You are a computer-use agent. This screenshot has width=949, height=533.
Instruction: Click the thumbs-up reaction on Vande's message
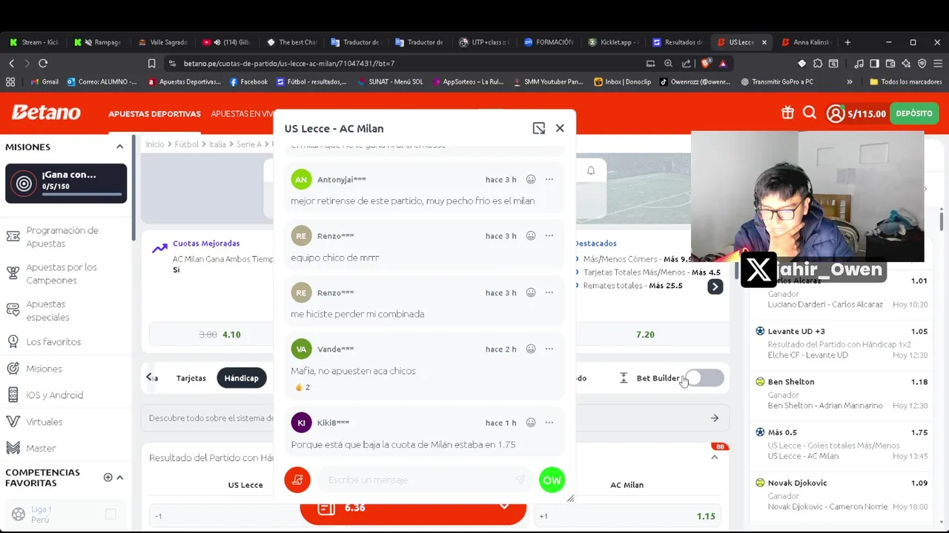pos(302,387)
